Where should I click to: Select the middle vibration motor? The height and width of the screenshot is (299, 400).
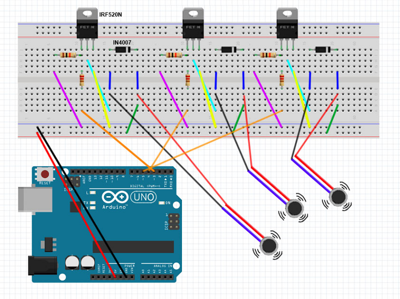pyautogui.click(x=295, y=208)
